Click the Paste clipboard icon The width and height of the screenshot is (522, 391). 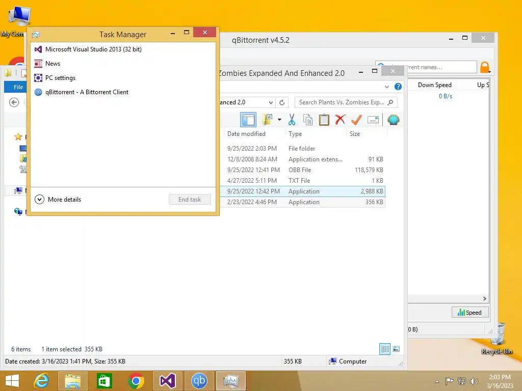(324, 120)
